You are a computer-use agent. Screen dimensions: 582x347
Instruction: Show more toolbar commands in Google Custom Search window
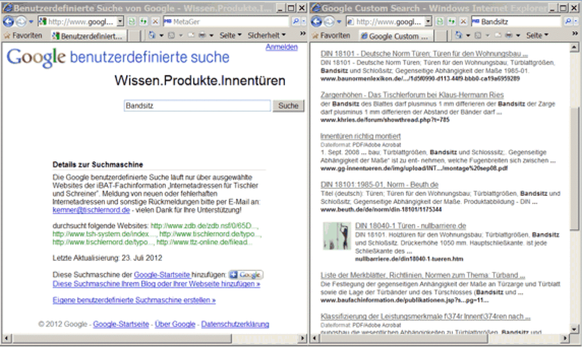[575, 34]
